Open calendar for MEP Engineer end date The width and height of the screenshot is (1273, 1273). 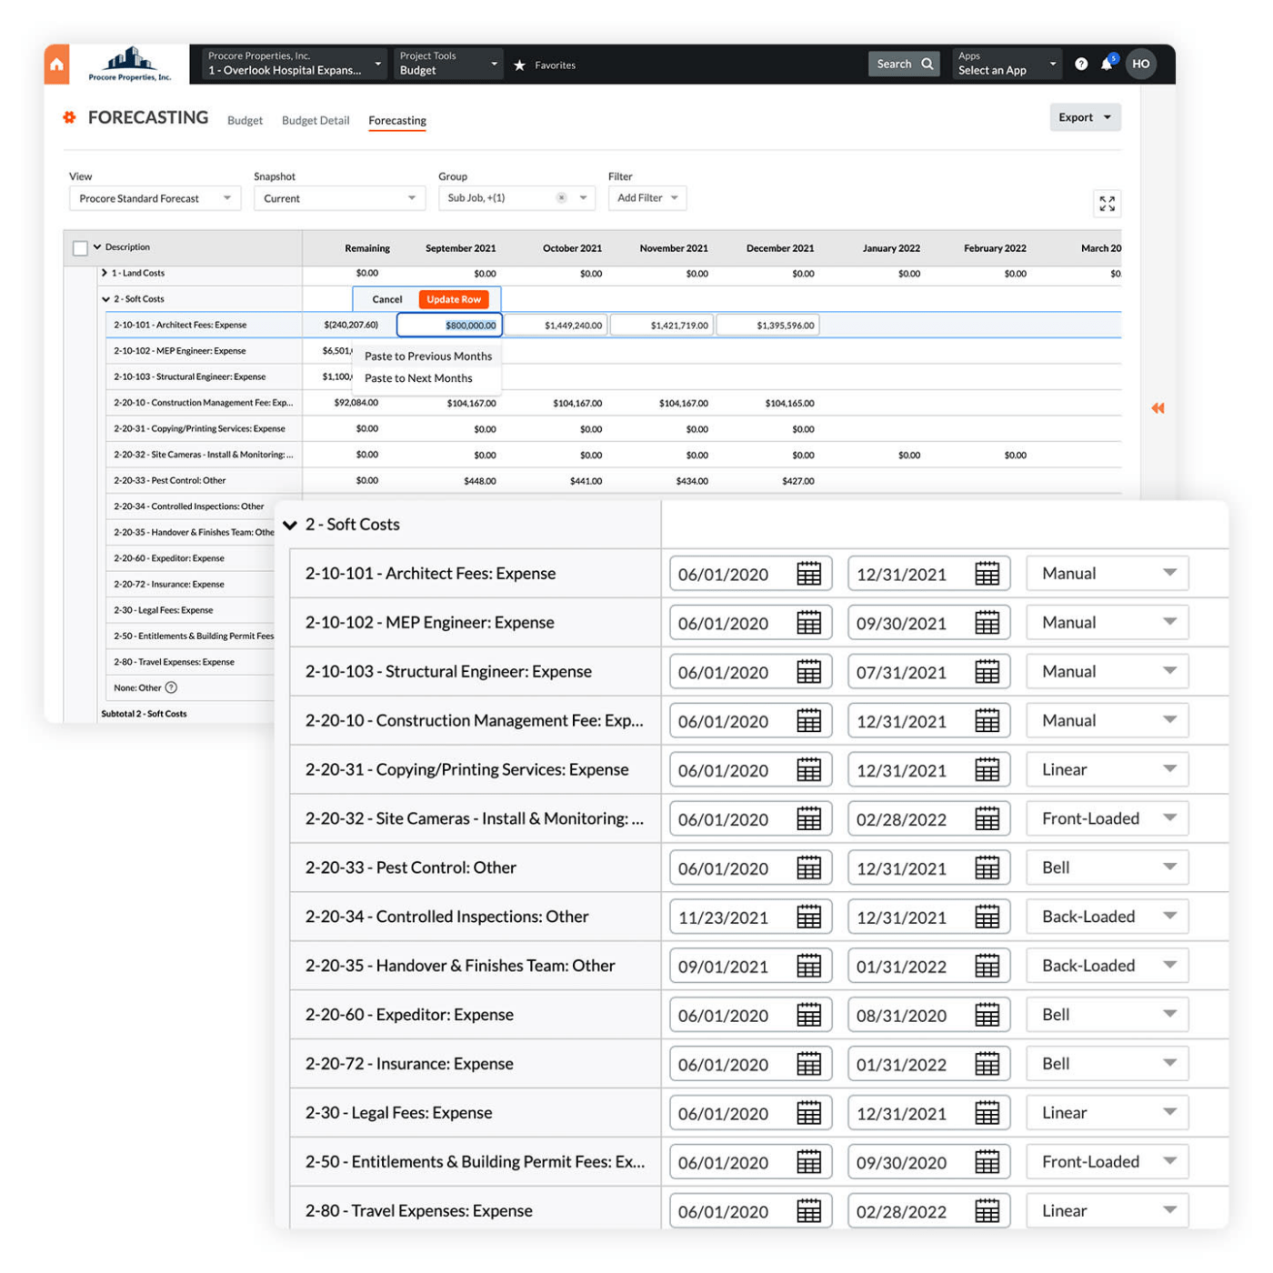tap(987, 623)
